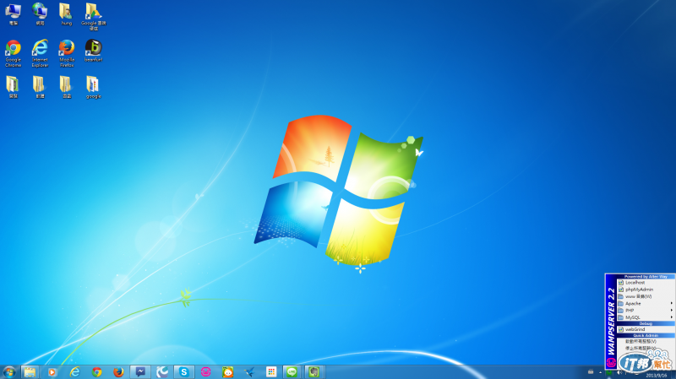Select the Mozilla Firefox desktop shortcut
676x379 pixels.
click(67, 53)
